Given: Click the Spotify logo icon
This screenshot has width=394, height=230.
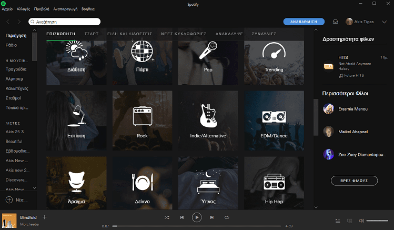Looking at the screenshot, I should (x=4, y=3).
